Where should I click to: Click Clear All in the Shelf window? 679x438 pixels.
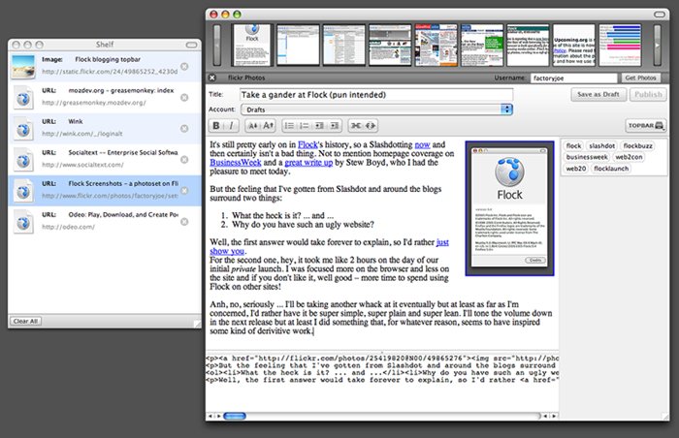click(25, 321)
